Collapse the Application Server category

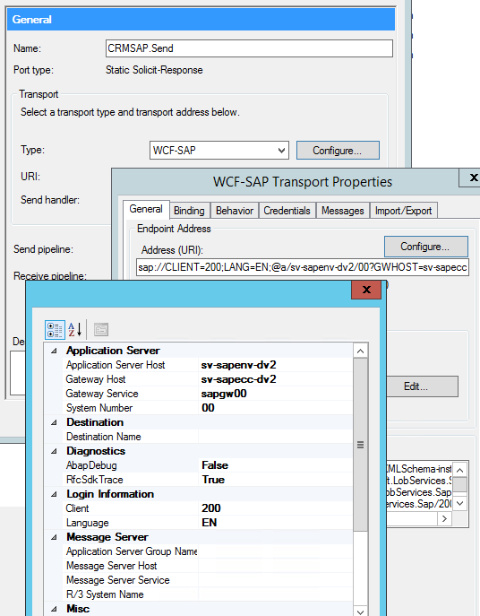tap(54, 351)
